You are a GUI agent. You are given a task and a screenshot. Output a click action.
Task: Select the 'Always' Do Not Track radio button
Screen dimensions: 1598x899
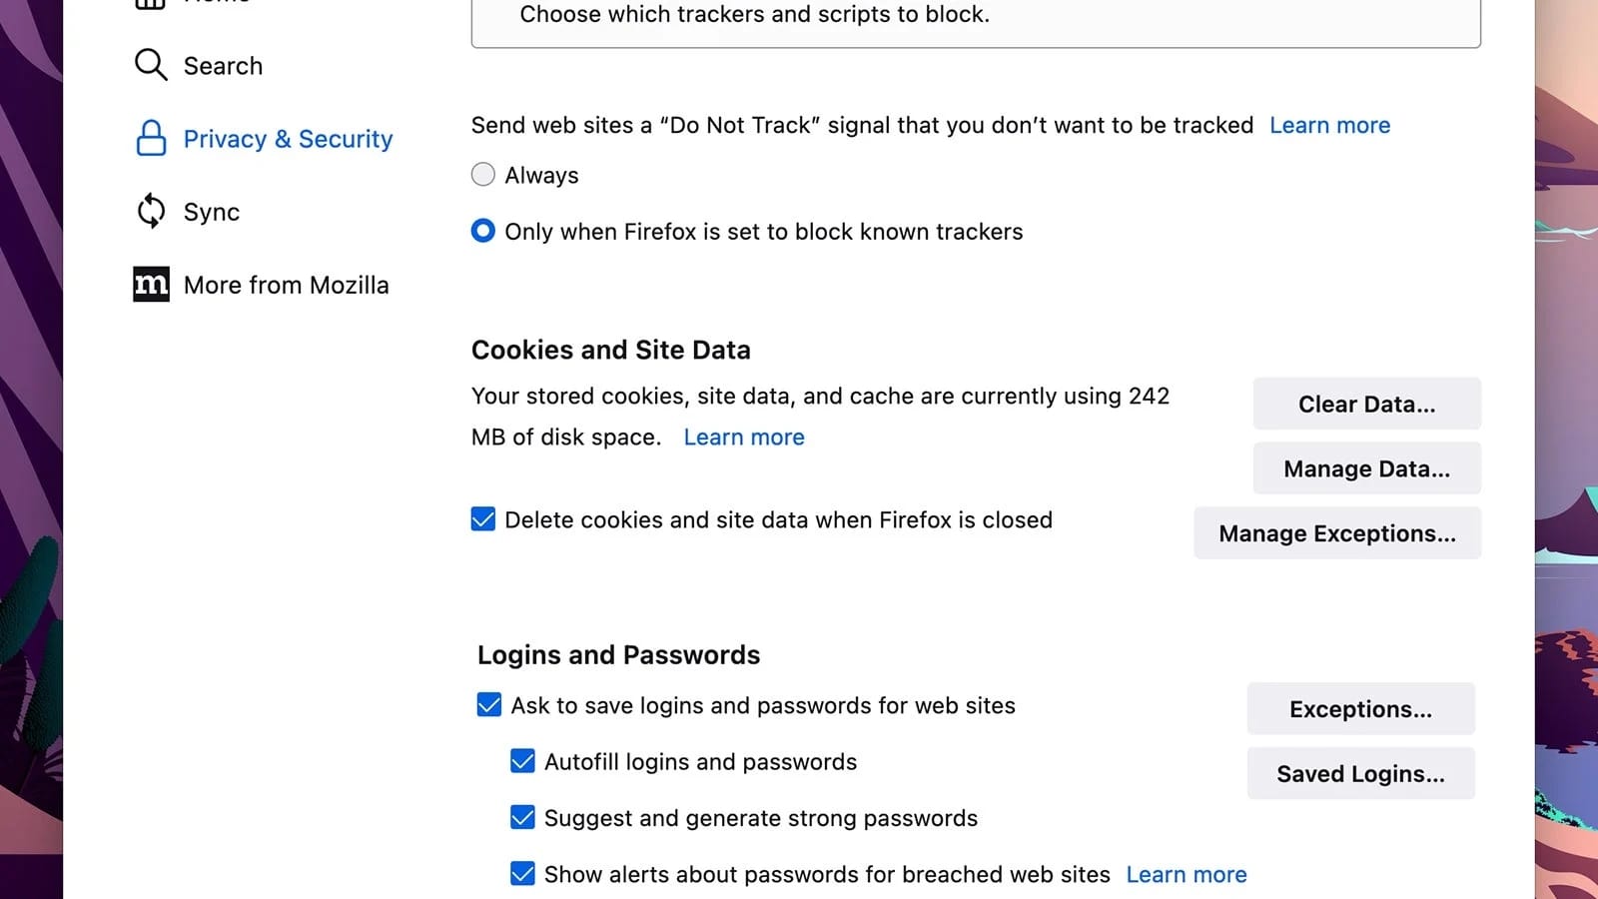pos(482,174)
